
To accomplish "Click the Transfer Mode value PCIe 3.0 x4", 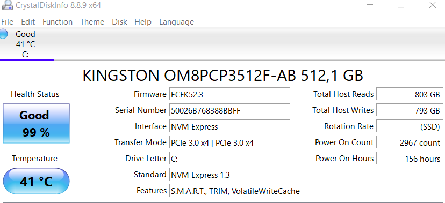I will pyautogui.click(x=229, y=143).
